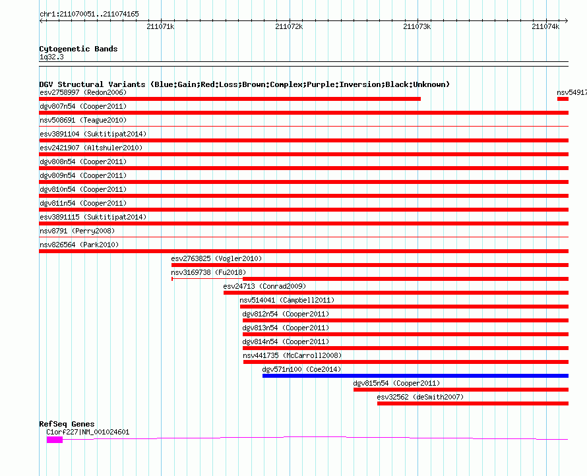Click the thin red nsv508691 line
Image resolution: width=587 pixels, height=476 pixels.
pyautogui.click(x=303, y=127)
